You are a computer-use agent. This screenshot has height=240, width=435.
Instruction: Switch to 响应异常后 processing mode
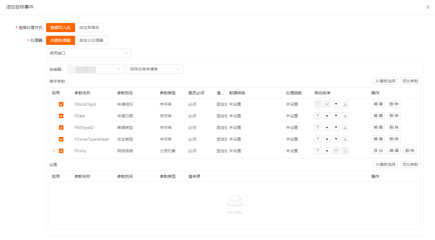(89, 28)
